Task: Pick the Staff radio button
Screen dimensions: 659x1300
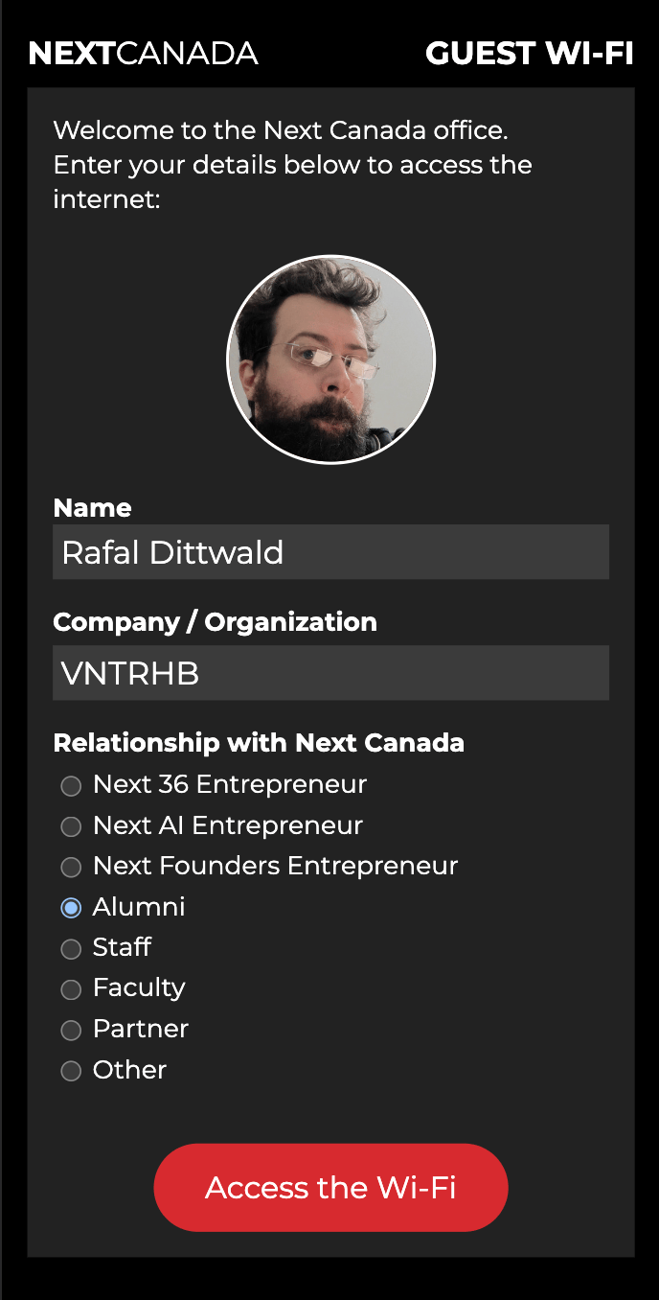Action: [71, 949]
